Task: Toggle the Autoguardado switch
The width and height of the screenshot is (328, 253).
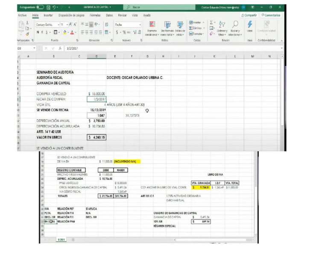Action: 40,7
